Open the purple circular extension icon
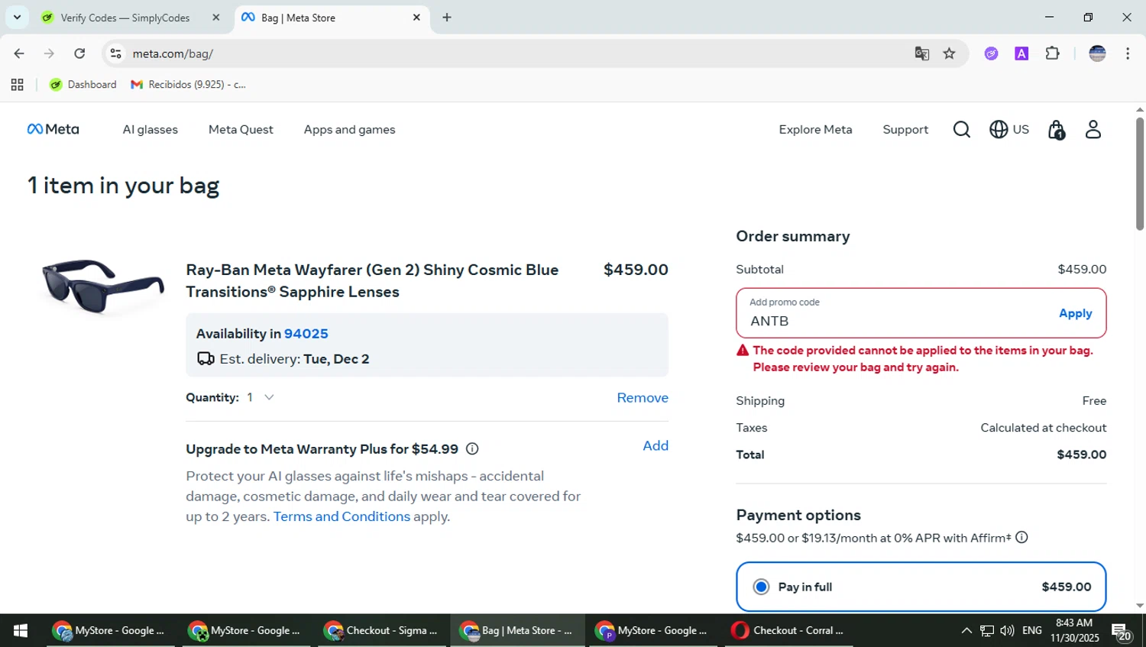The image size is (1146, 647). pos(991,53)
